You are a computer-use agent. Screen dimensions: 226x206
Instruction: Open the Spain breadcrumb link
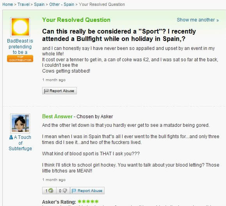(x=39, y=4)
